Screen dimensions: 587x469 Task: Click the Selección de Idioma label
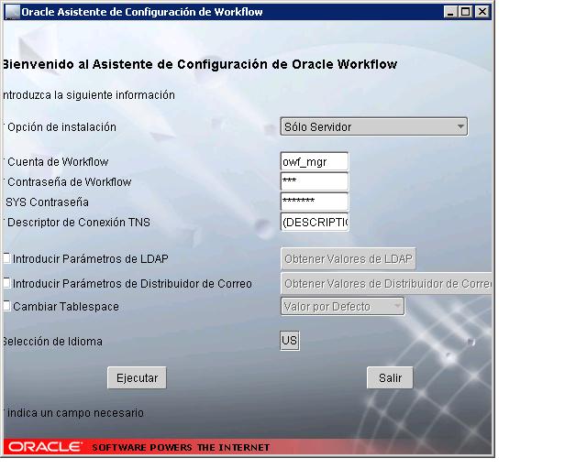click(52, 342)
